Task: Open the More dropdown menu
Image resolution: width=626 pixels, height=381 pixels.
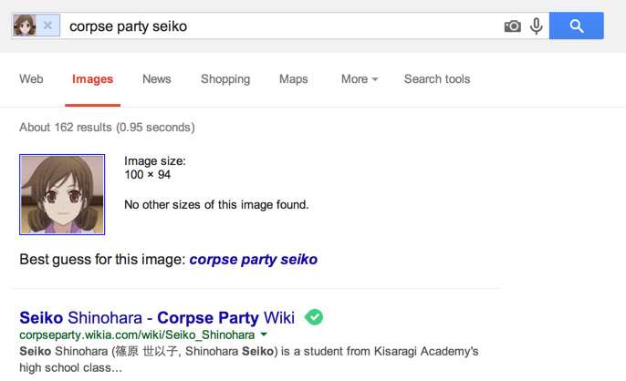Action: pyautogui.click(x=360, y=79)
